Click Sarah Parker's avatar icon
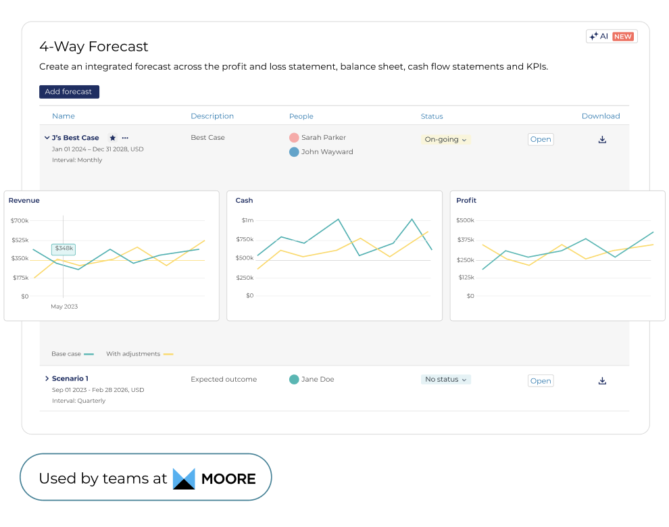Screen dimensions: 669x527 [x=293, y=137]
